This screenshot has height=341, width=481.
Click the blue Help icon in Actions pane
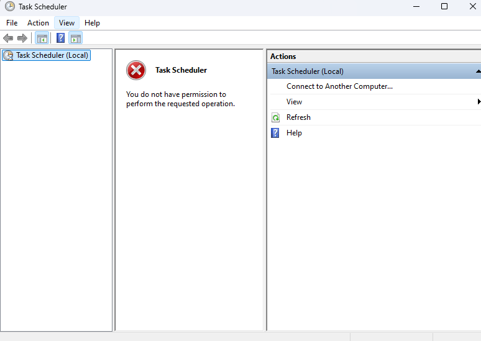coord(275,133)
